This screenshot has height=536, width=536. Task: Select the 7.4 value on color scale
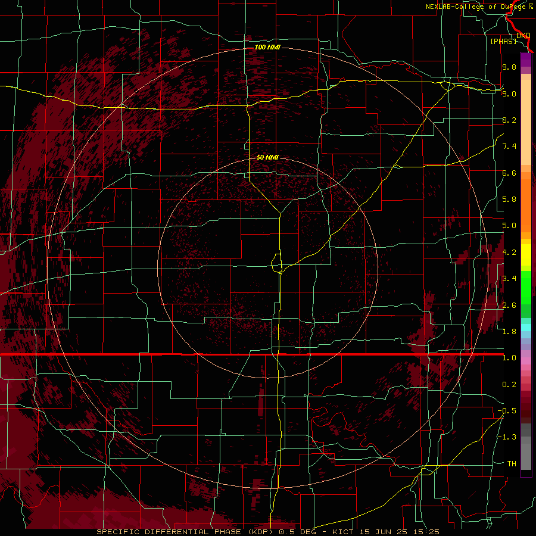click(x=509, y=147)
